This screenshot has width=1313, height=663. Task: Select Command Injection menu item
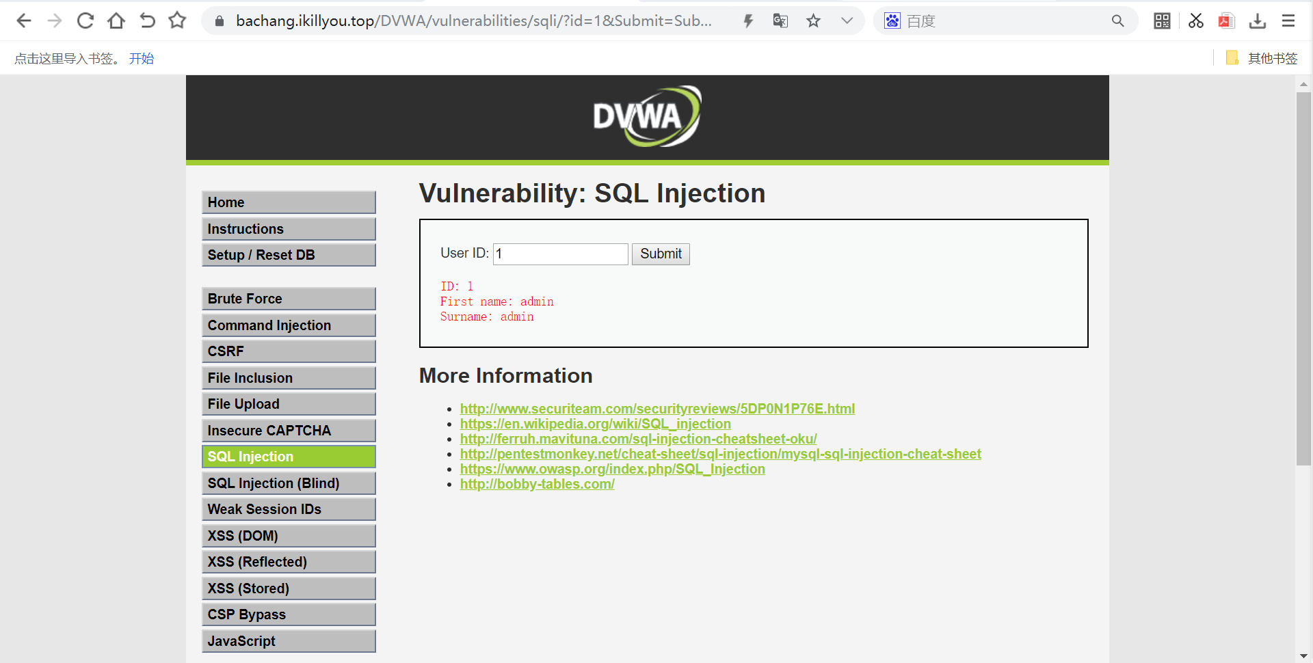click(289, 325)
